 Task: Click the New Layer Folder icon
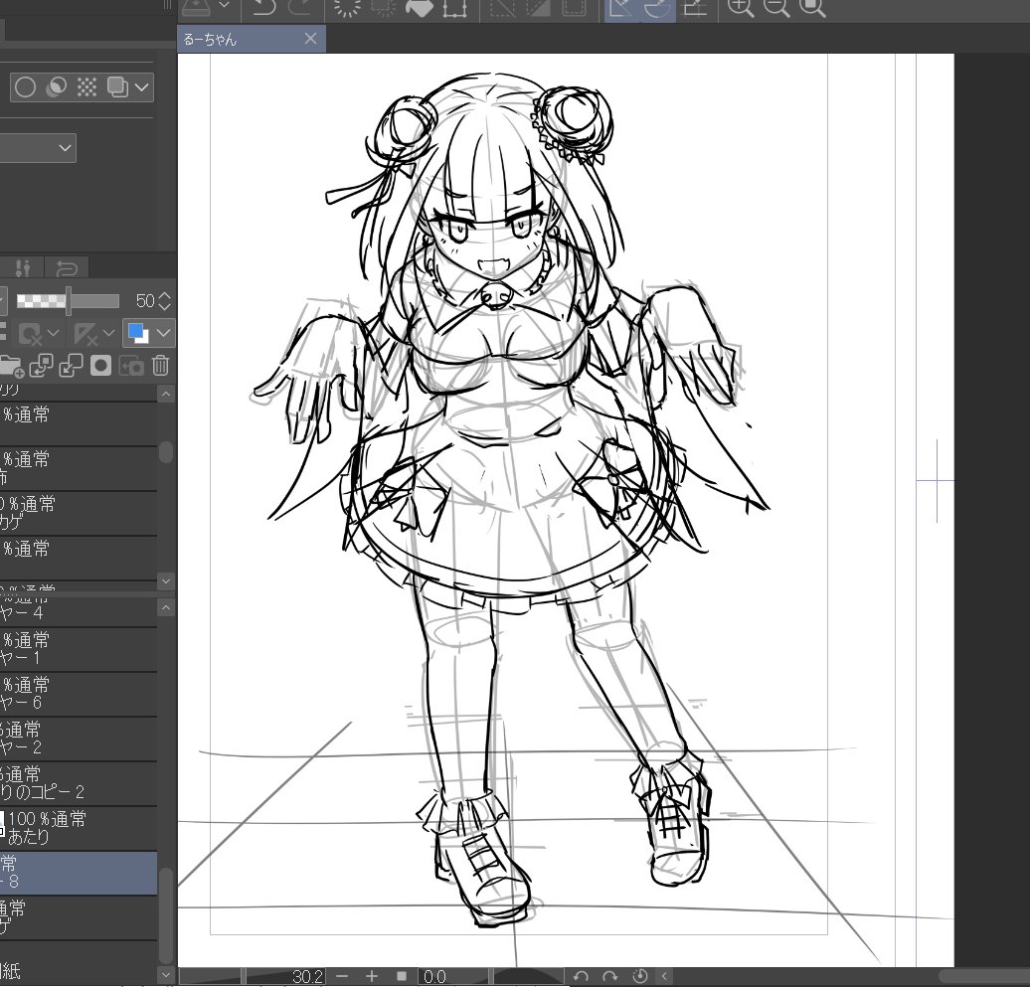point(11,367)
